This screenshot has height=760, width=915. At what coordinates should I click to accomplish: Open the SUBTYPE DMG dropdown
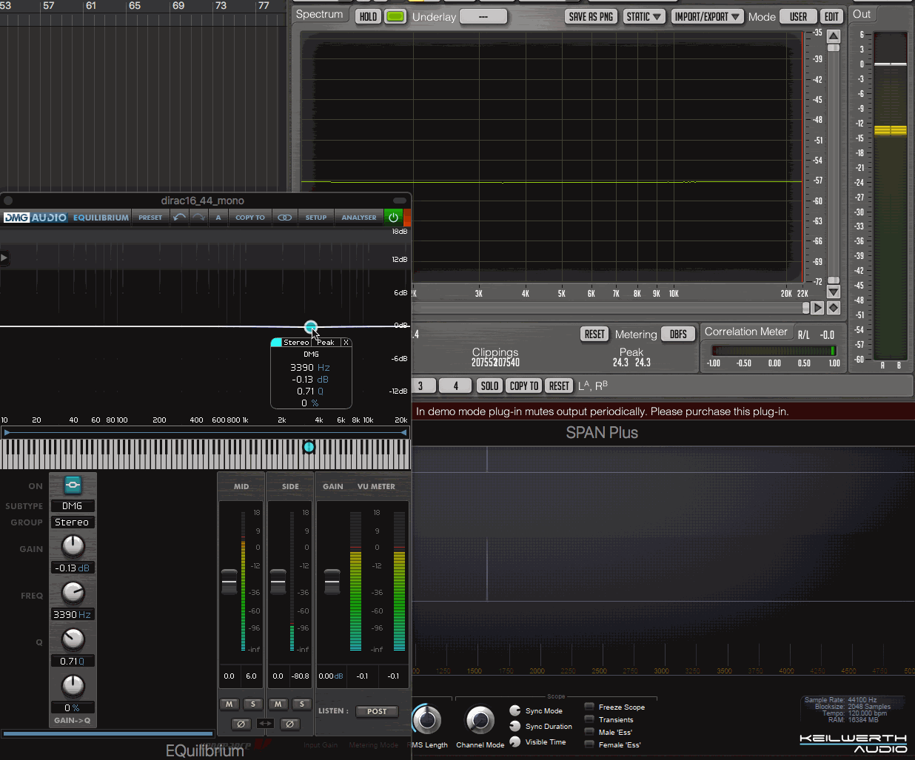73,506
